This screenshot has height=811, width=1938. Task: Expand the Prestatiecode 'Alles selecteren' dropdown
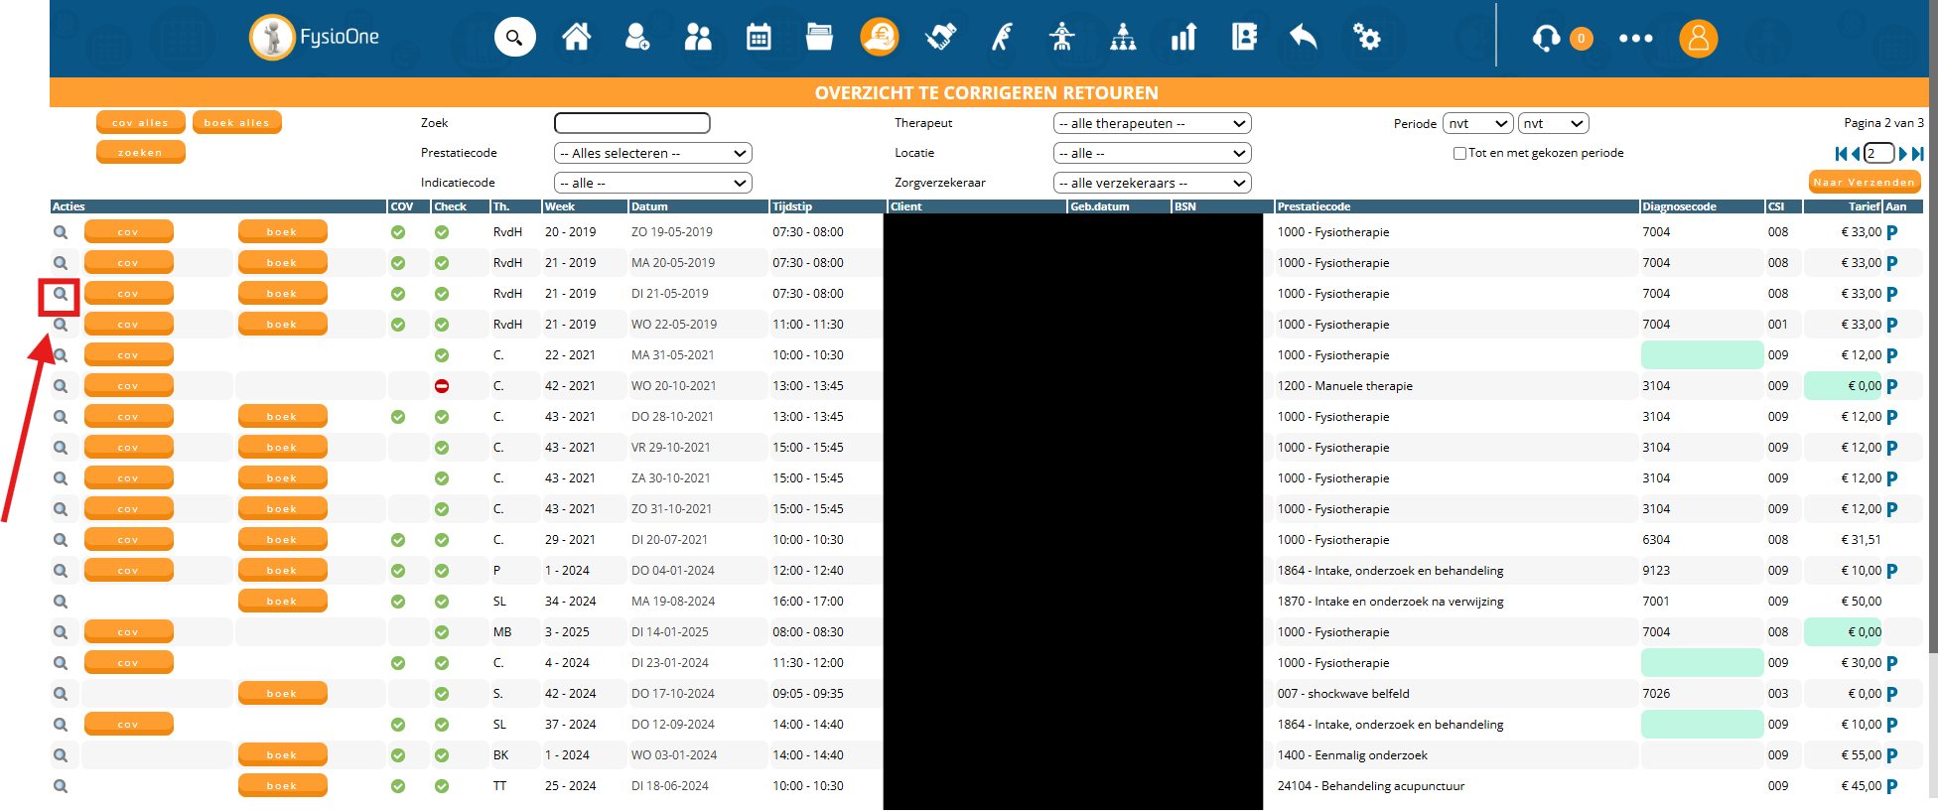(x=652, y=153)
